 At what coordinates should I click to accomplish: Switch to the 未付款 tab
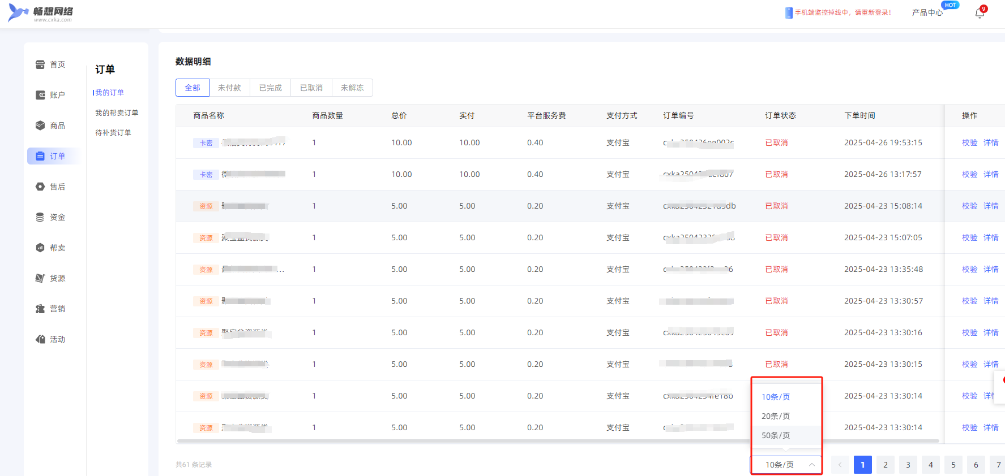click(229, 88)
